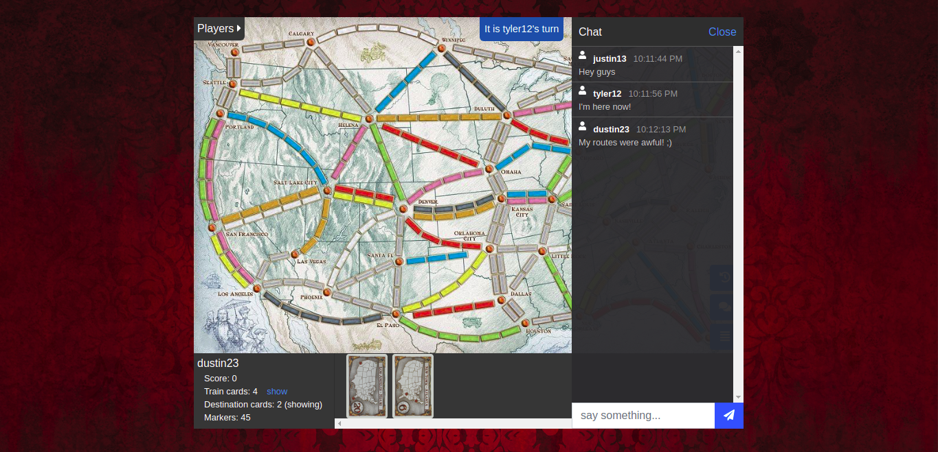Click the Winnipeg city marker
938x452 pixels.
pyautogui.click(x=440, y=49)
